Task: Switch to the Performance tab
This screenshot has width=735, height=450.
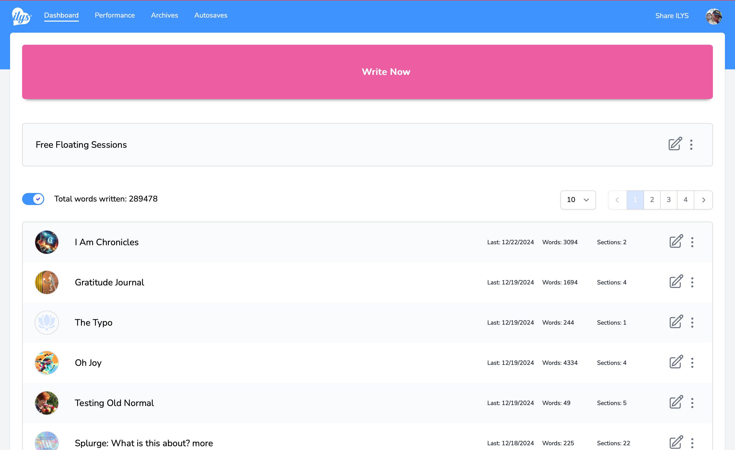Action: pyautogui.click(x=115, y=15)
